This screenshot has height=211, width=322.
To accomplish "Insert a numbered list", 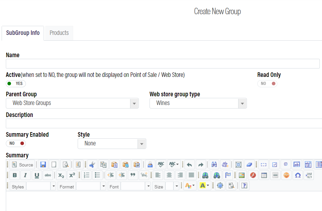I will (86, 175).
